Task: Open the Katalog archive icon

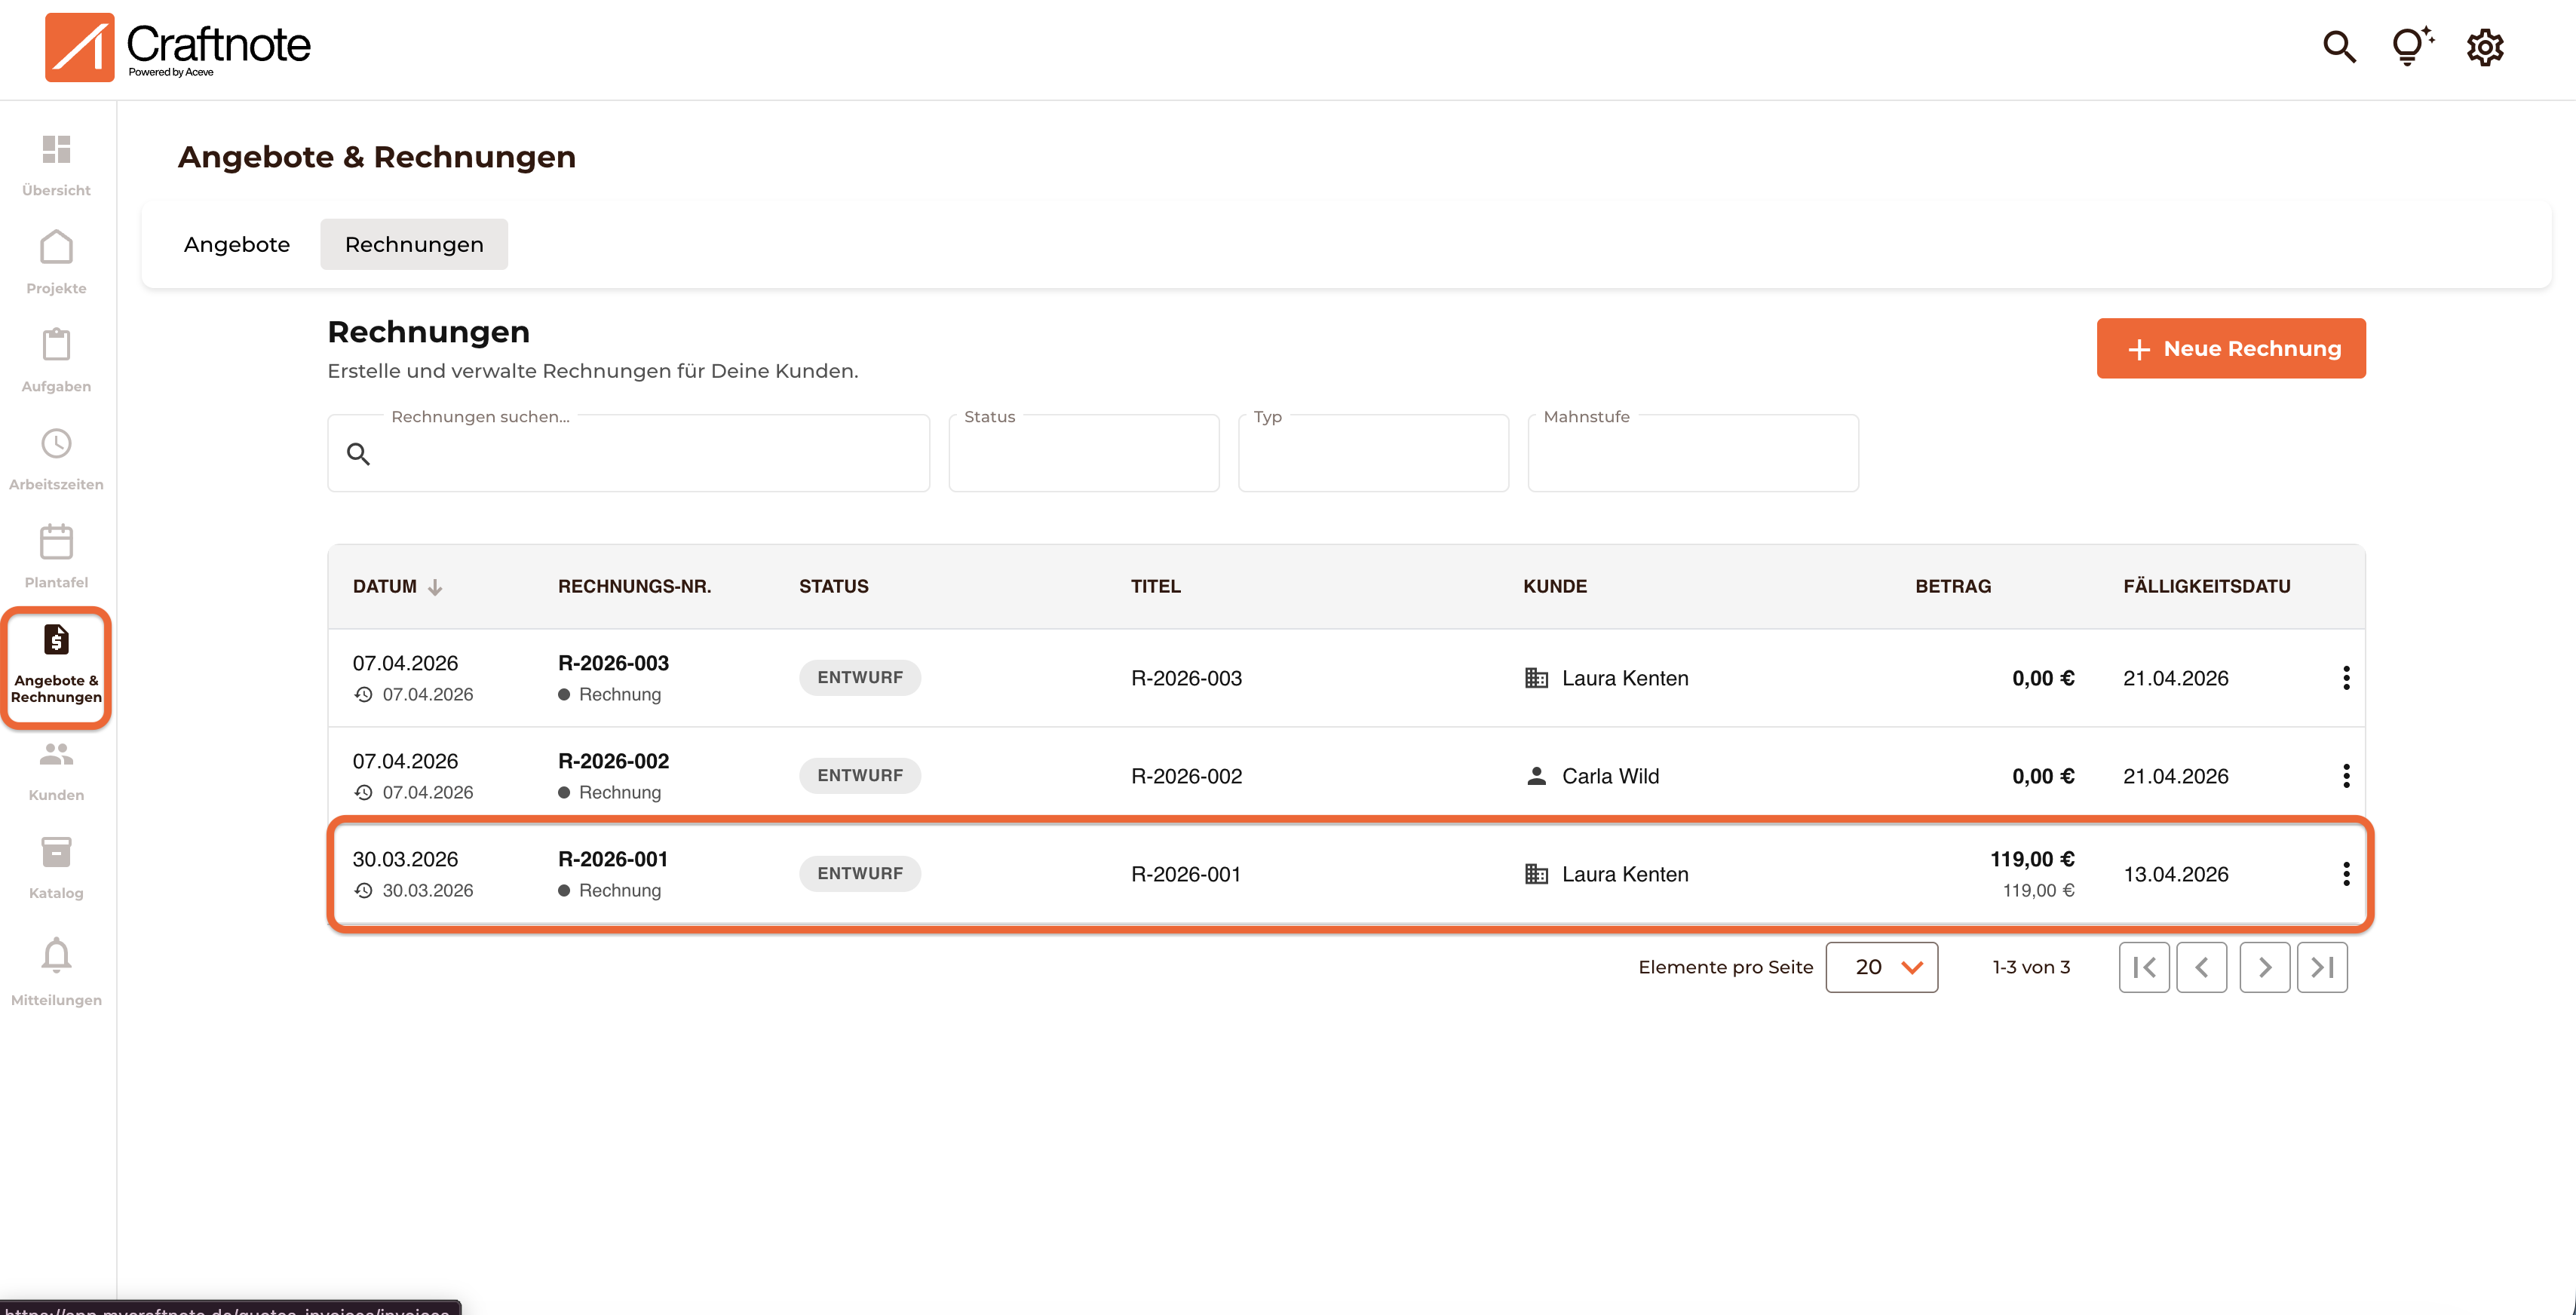Action: (x=56, y=853)
